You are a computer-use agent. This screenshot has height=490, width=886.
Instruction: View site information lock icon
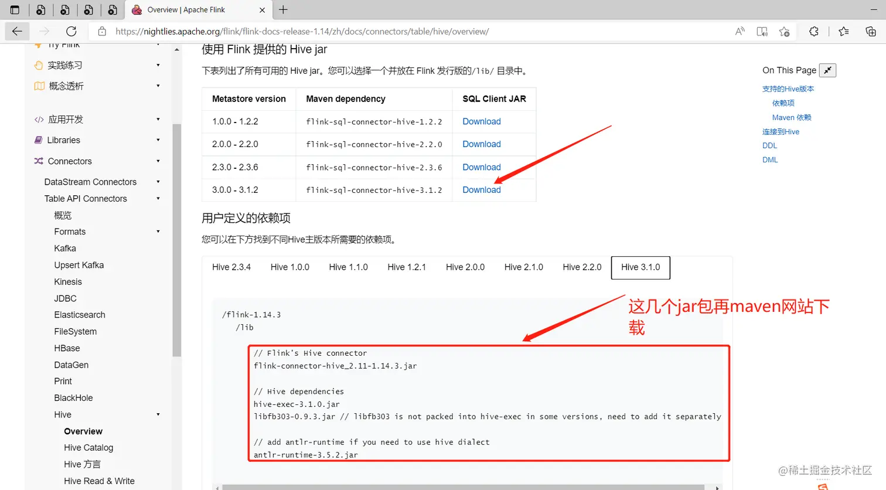tap(102, 32)
